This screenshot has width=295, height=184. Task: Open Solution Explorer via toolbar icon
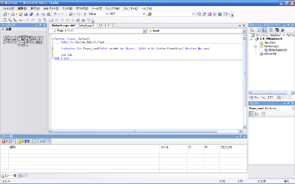199,14
